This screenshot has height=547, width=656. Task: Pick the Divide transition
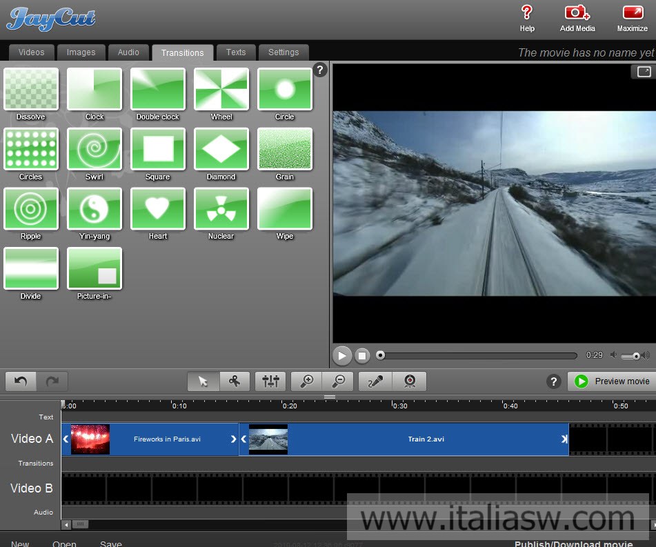point(31,268)
